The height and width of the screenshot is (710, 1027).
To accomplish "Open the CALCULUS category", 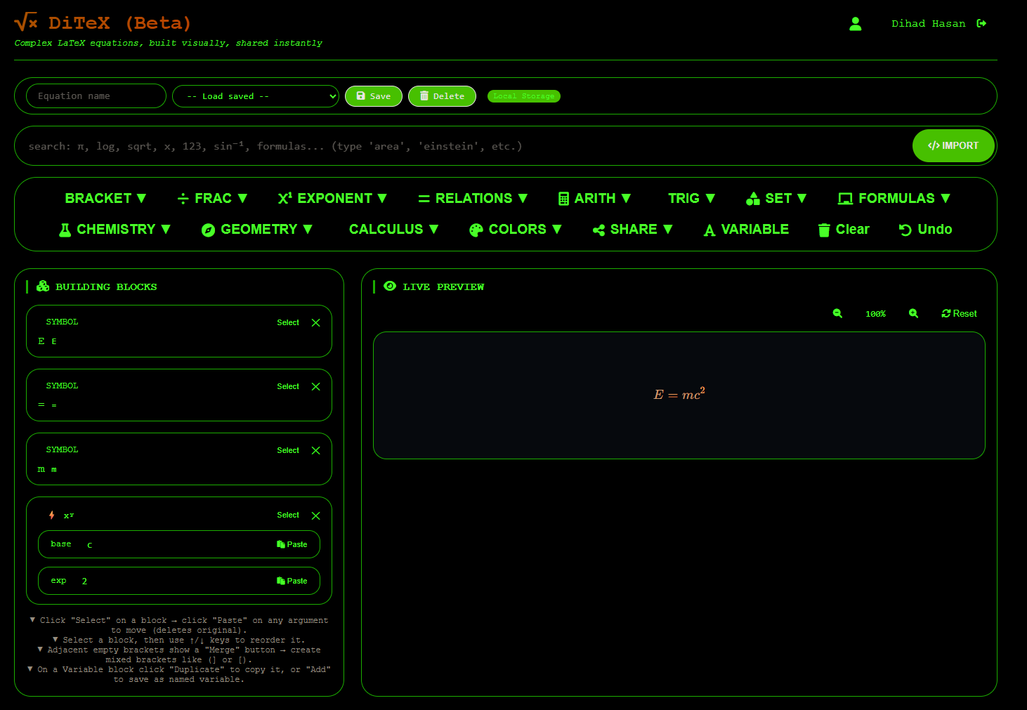I will click(x=393, y=229).
